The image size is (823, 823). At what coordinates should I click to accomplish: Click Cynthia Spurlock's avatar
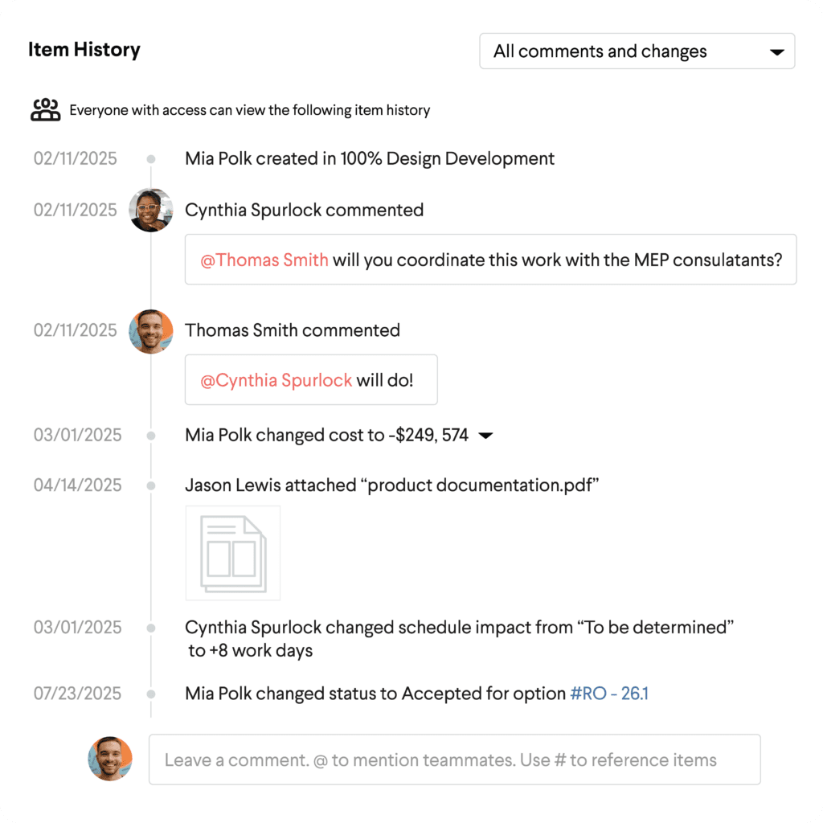[x=150, y=210]
